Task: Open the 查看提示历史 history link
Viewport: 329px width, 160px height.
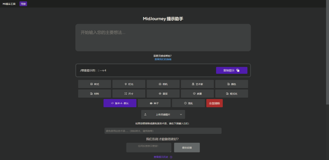Action: [163, 157]
